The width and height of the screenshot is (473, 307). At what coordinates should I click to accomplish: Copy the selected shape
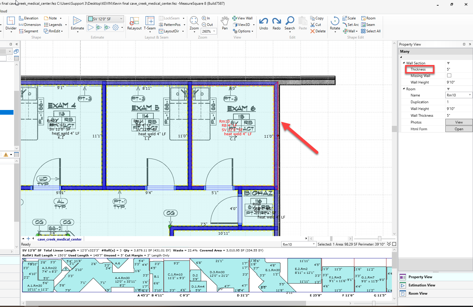pos(317,18)
